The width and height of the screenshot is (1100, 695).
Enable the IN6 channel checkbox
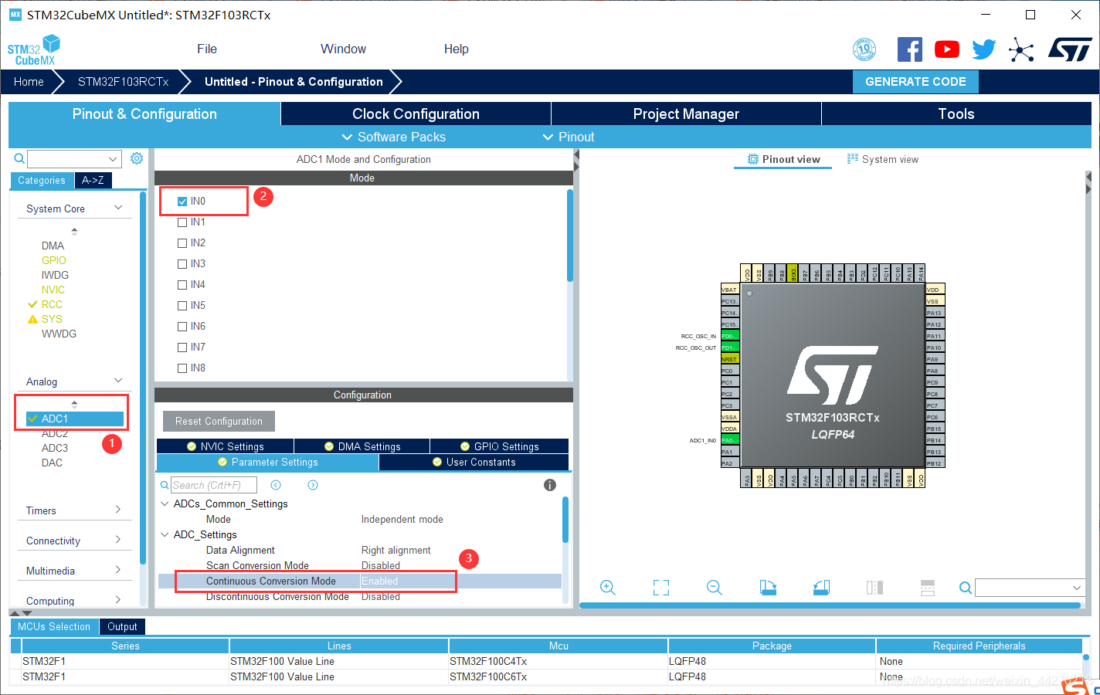(x=182, y=327)
